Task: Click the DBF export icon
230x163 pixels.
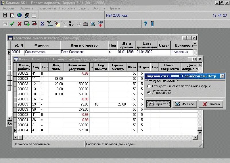Action: coord(100,24)
